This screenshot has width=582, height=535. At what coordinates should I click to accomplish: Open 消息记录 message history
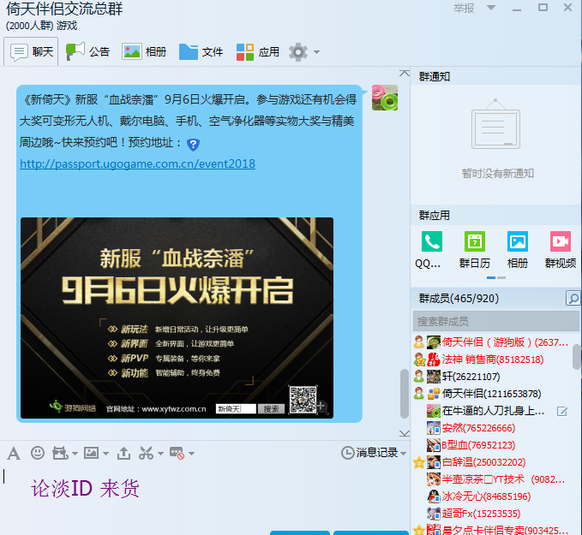[376, 453]
